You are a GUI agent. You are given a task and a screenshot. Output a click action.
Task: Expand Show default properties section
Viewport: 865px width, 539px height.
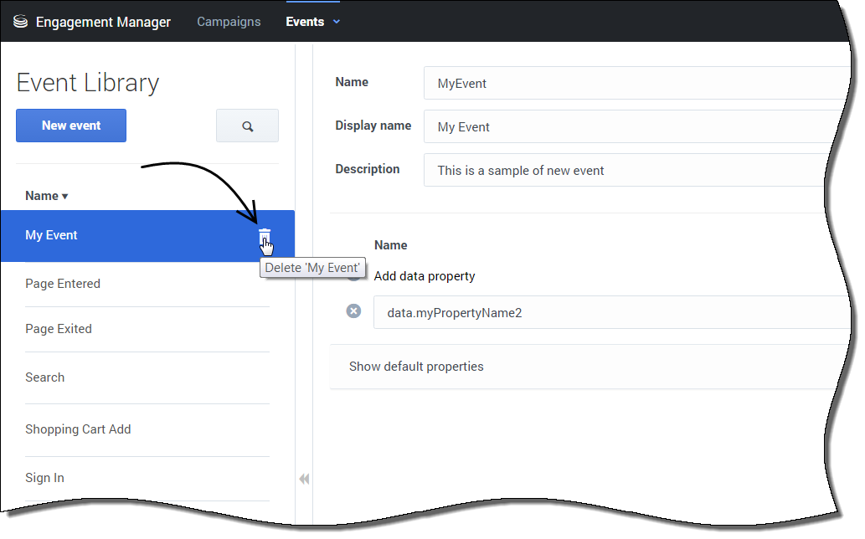[416, 367]
